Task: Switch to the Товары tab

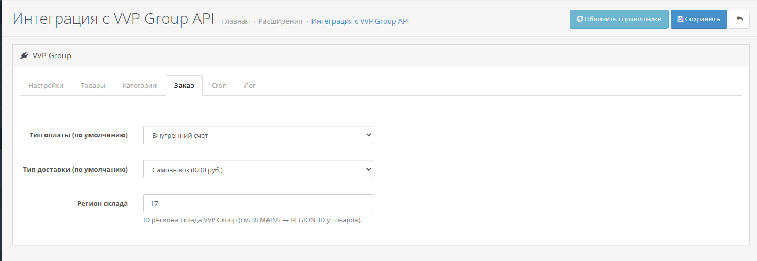Action: [93, 85]
